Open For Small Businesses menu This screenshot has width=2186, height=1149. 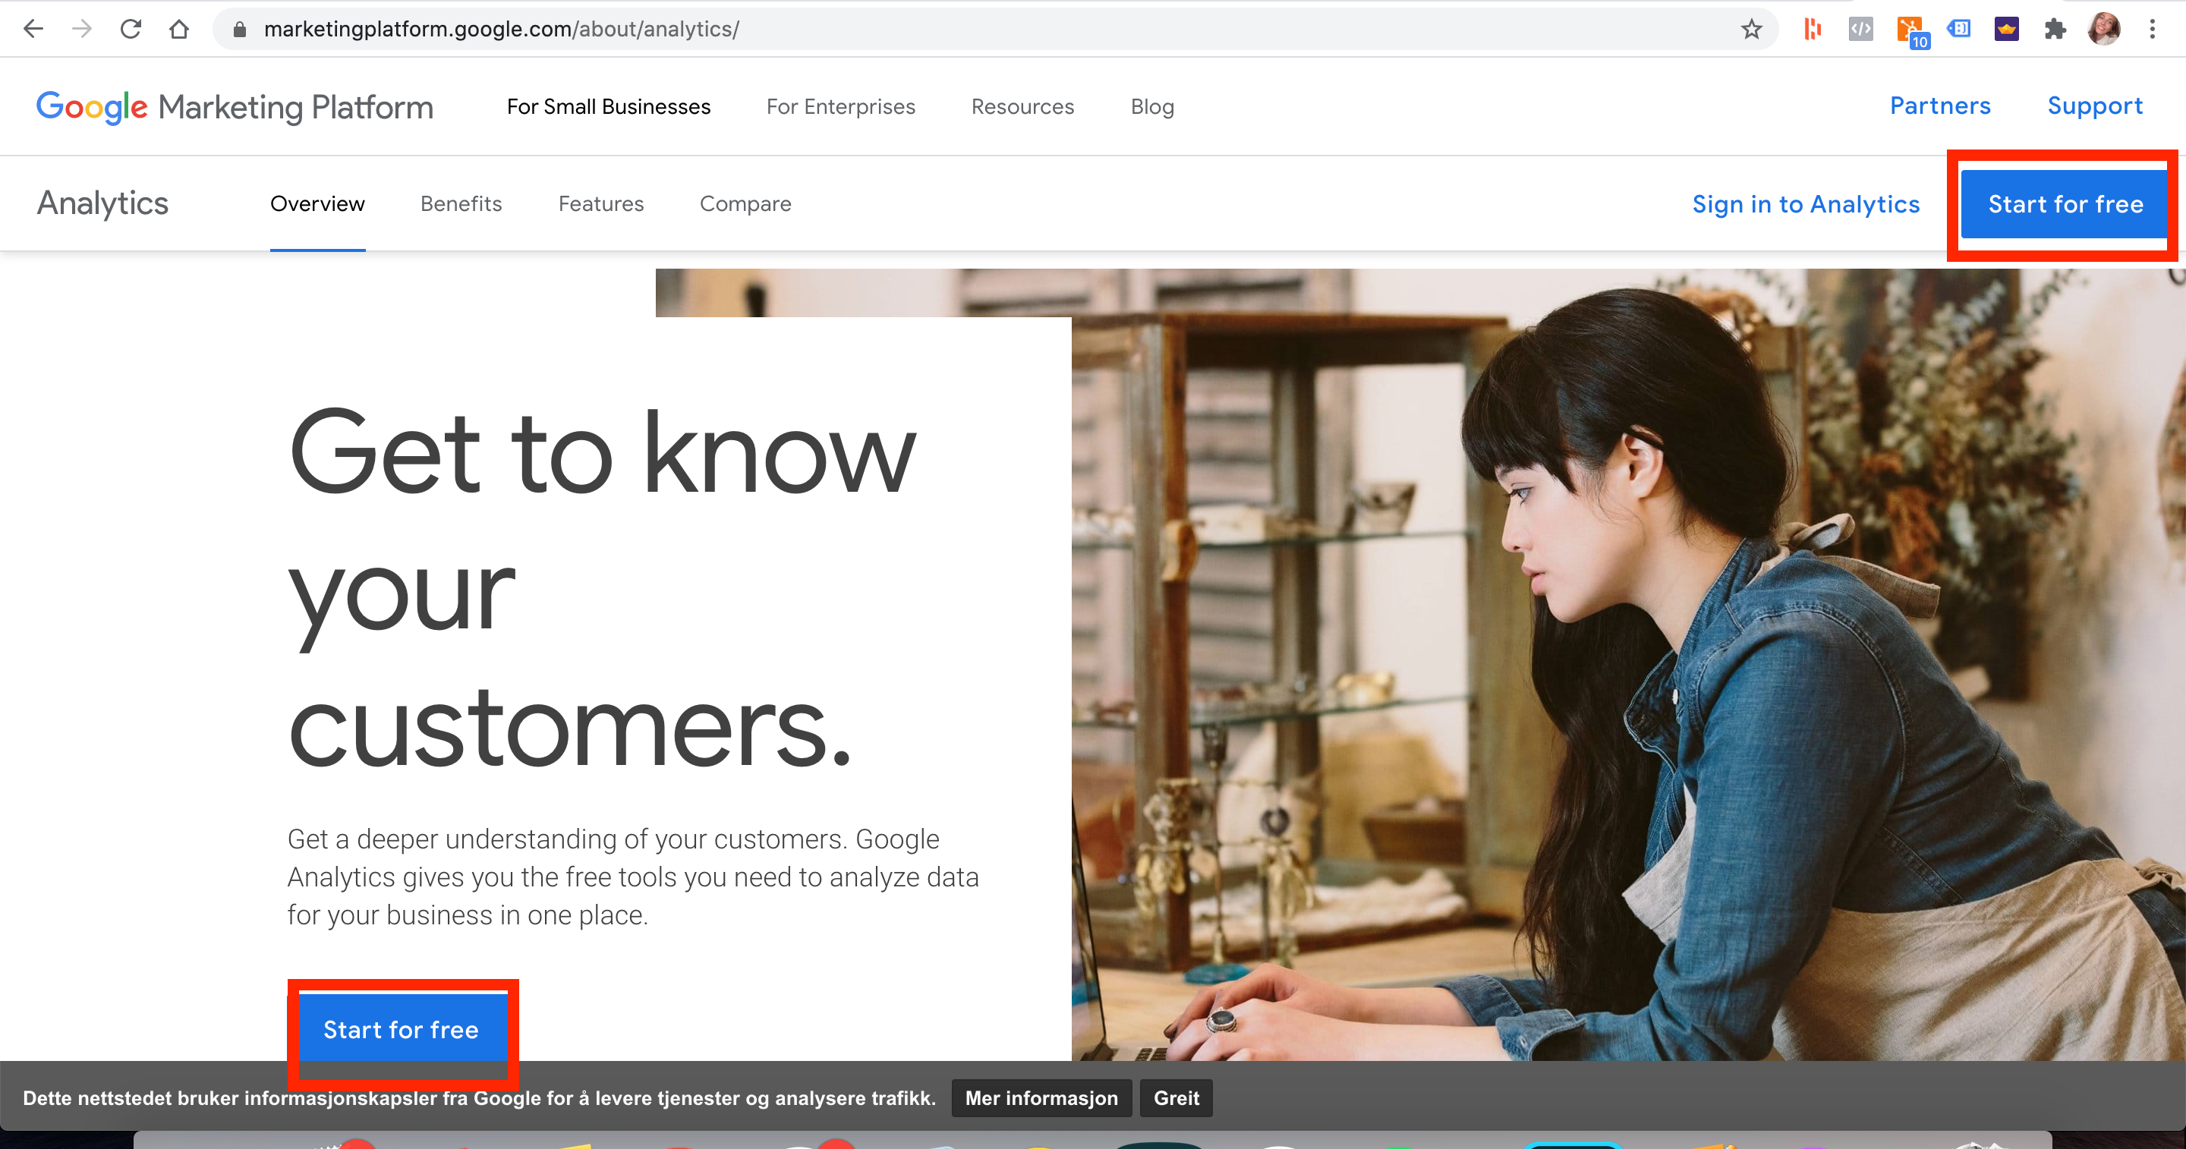[x=609, y=107]
